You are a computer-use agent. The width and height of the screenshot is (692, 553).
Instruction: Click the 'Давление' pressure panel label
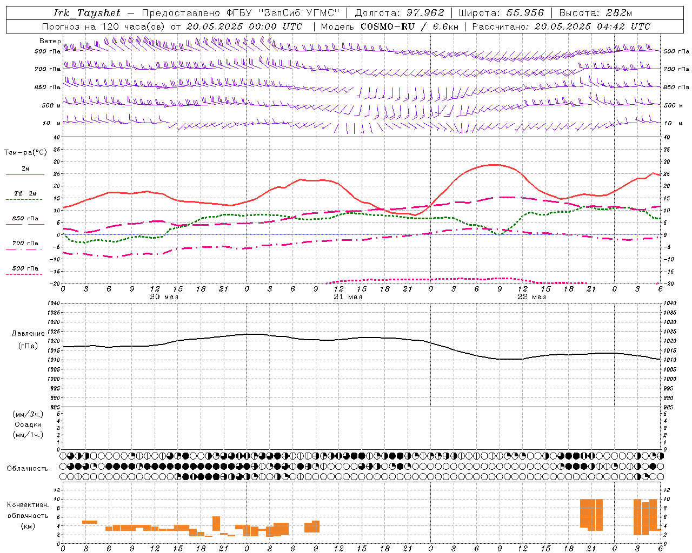[x=28, y=334]
